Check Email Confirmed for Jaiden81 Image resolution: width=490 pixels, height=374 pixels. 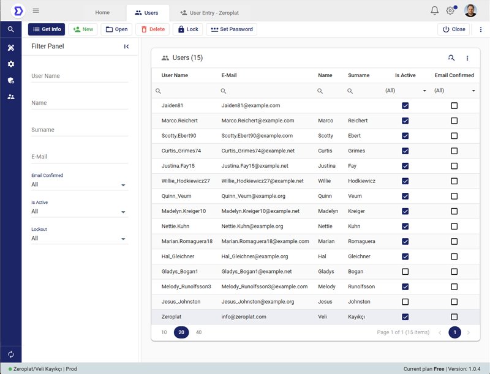coord(454,106)
